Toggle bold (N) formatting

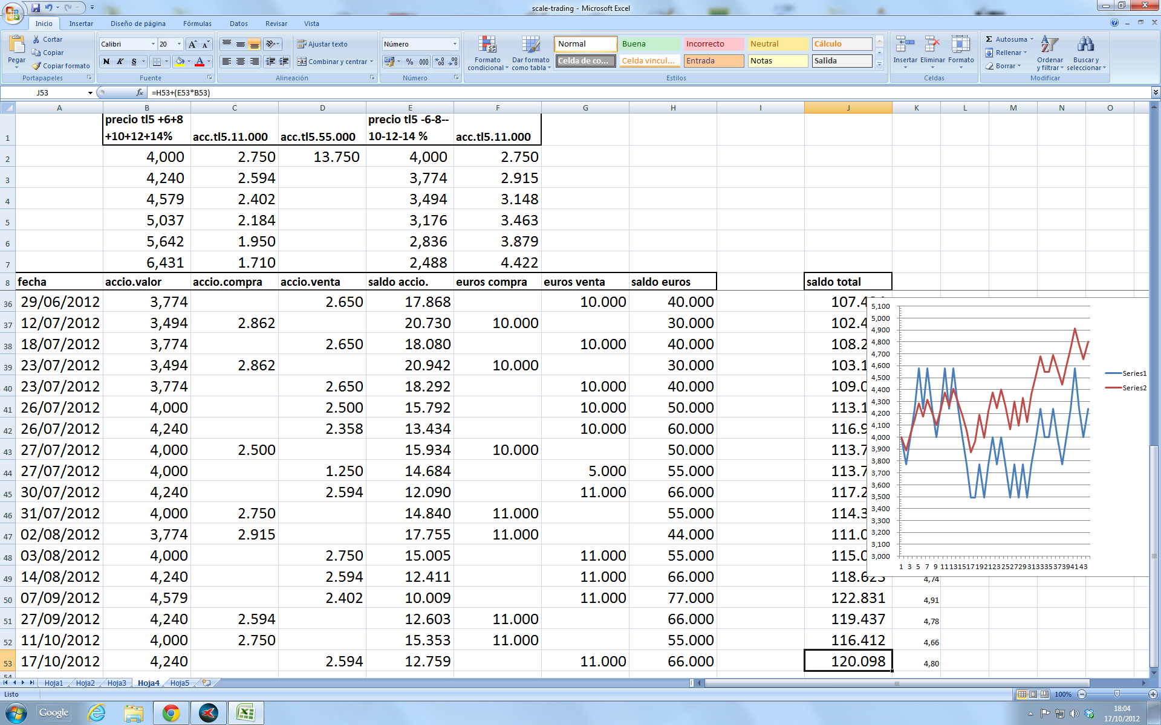pos(106,62)
